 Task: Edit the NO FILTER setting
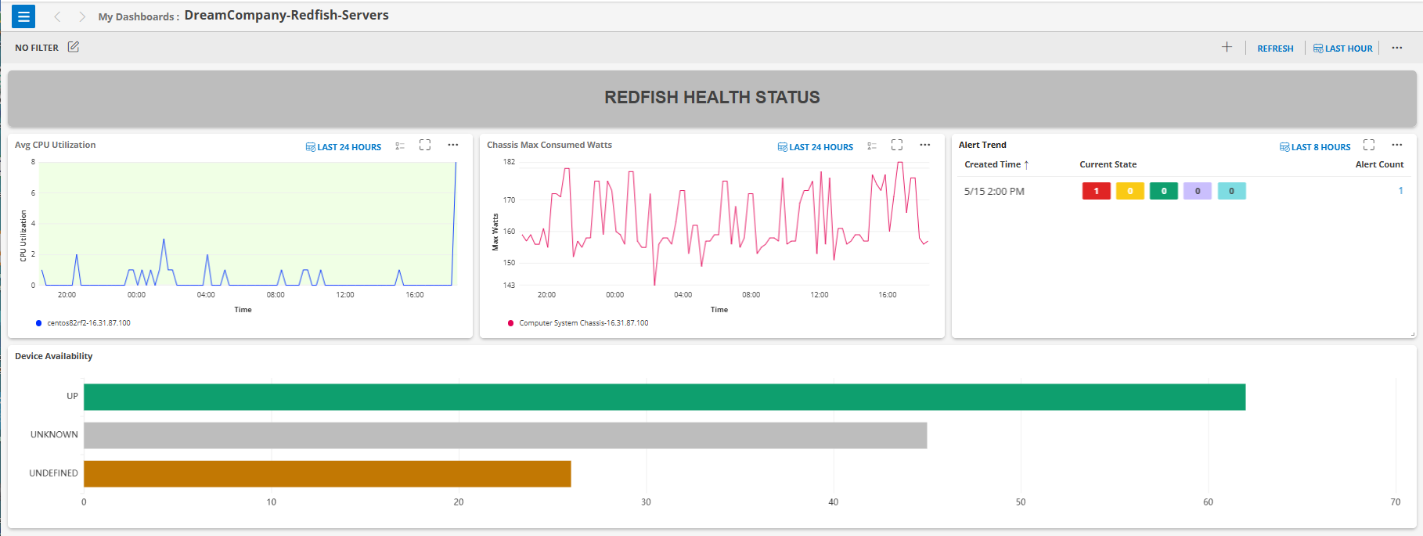tap(74, 47)
